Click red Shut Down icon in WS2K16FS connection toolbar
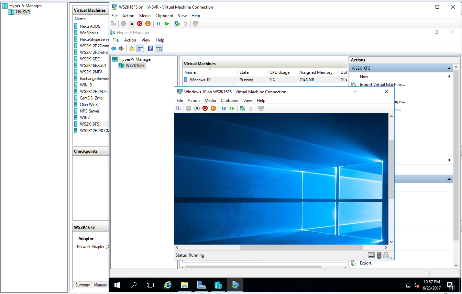 (140, 24)
